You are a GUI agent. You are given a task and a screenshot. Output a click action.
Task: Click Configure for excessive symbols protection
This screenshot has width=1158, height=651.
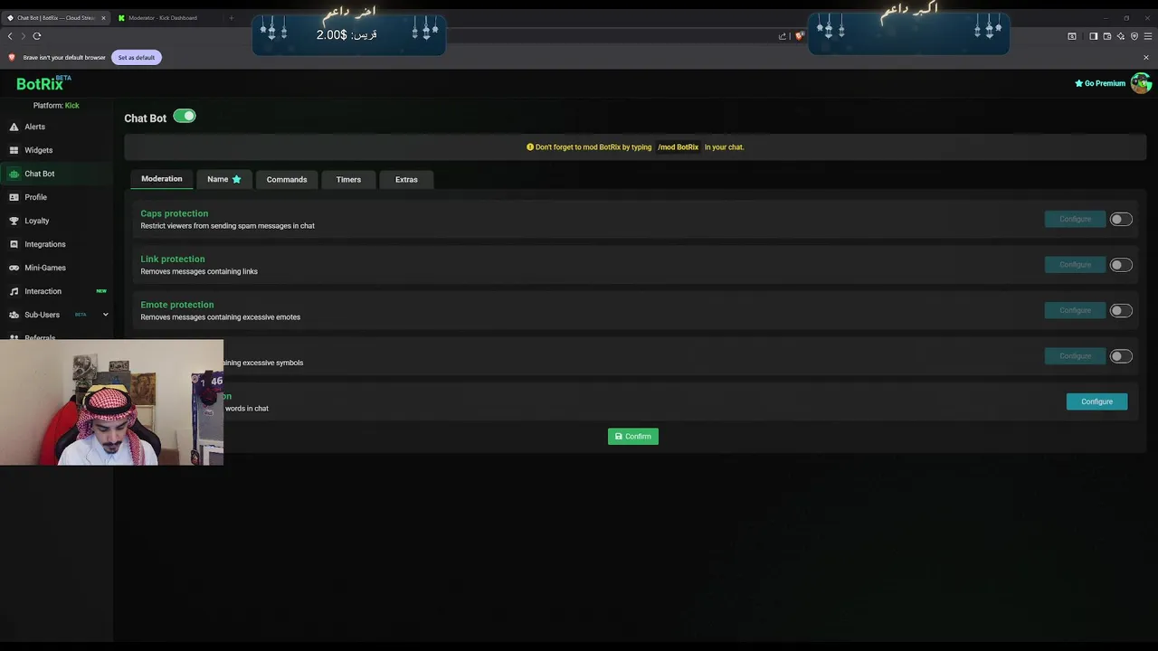tap(1075, 356)
